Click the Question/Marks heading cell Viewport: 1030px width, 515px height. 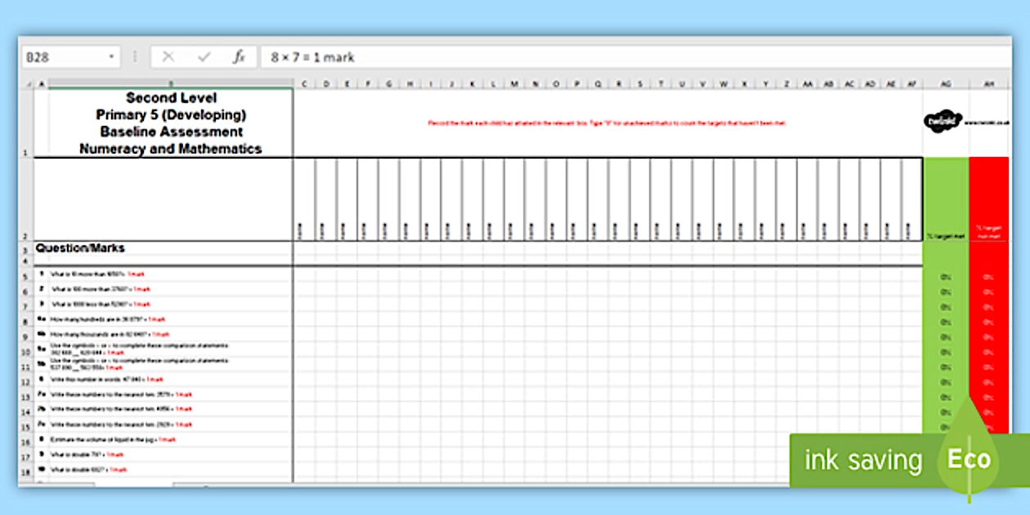(x=163, y=249)
